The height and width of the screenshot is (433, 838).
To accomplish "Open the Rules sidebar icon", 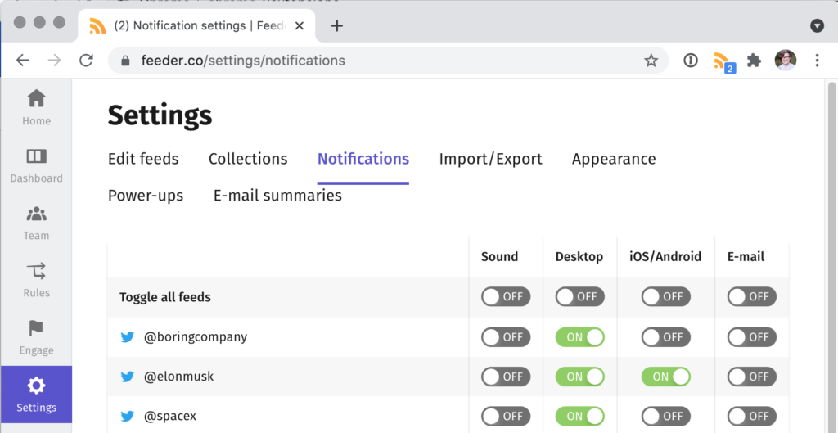I will coord(36,271).
